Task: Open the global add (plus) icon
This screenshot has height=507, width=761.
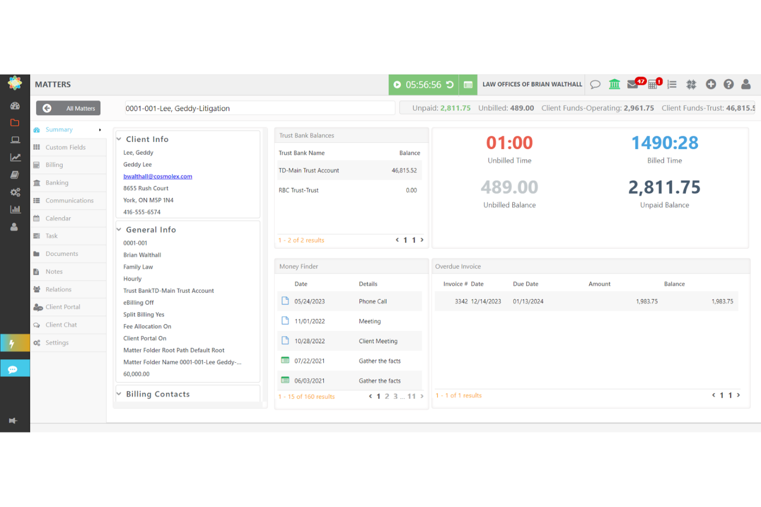Action: pyautogui.click(x=711, y=84)
